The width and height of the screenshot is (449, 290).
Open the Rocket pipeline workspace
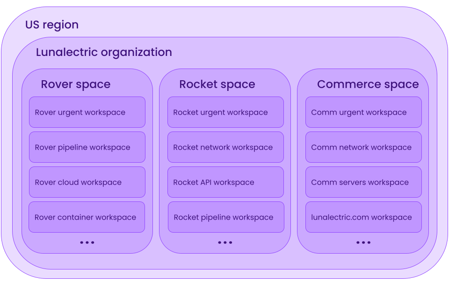coord(225,217)
